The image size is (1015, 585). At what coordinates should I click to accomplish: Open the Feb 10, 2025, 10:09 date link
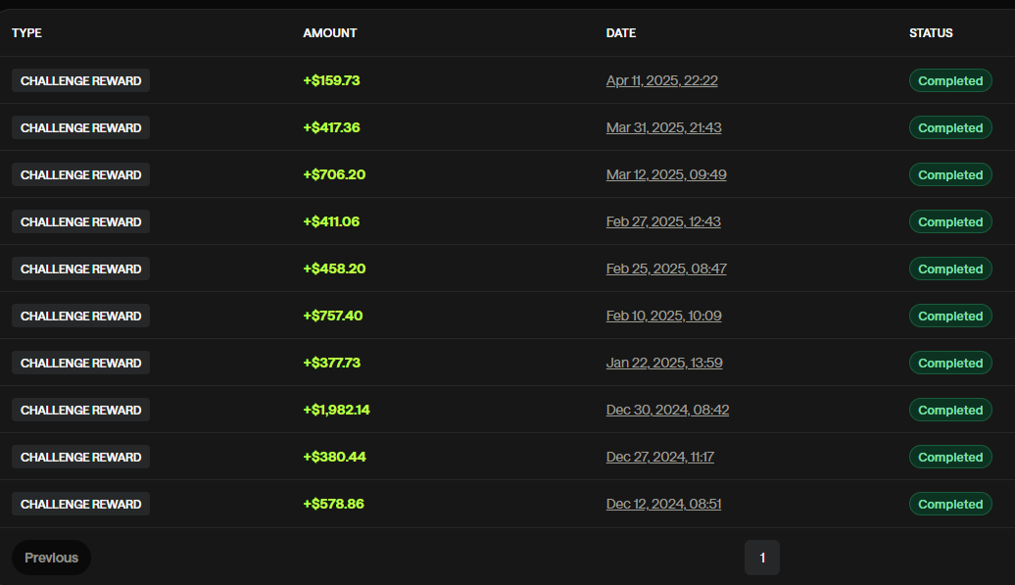pyautogui.click(x=663, y=316)
